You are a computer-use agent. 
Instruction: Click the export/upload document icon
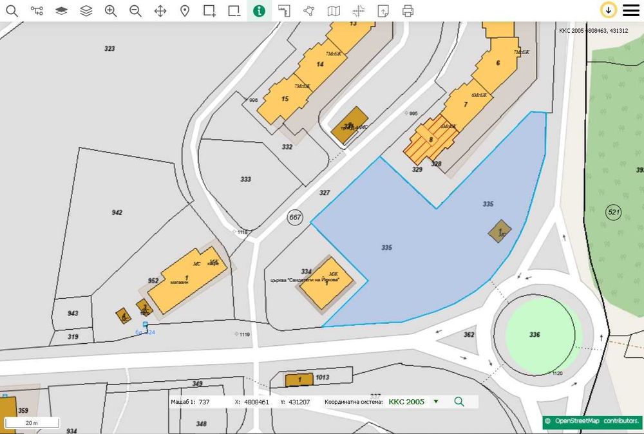(383, 11)
